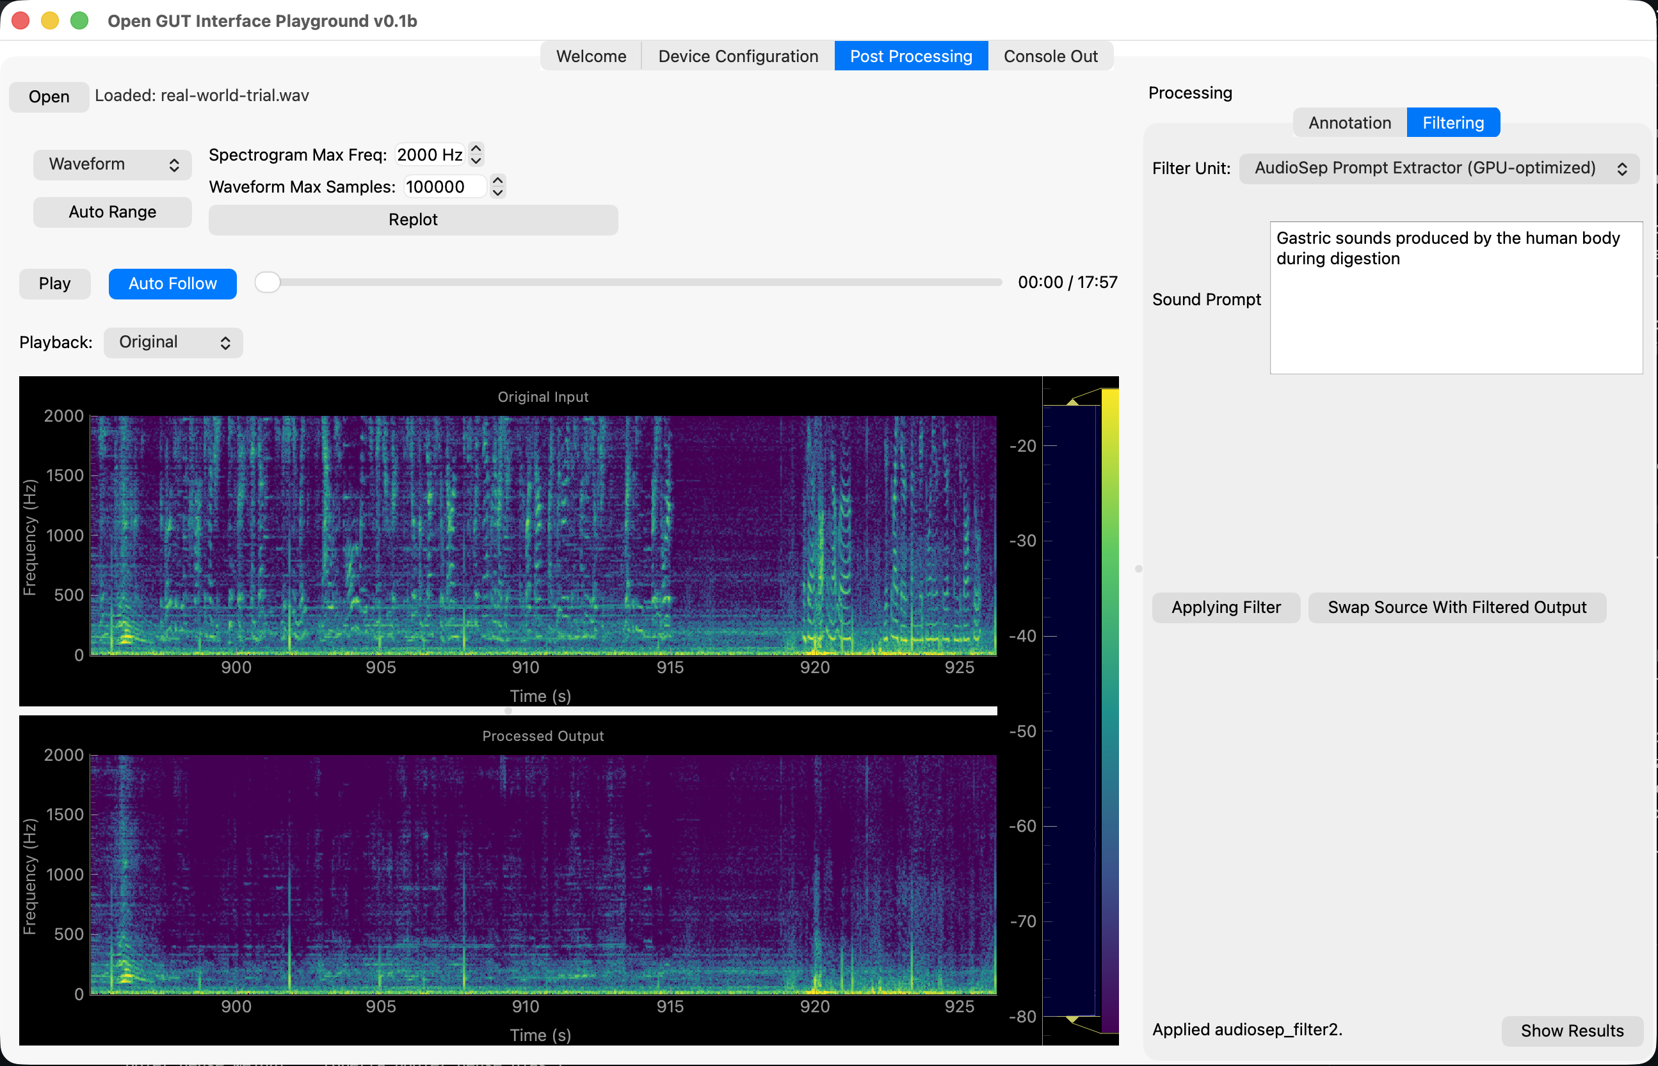
Task: Click the Waveform Max Samples field
Action: (x=446, y=186)
